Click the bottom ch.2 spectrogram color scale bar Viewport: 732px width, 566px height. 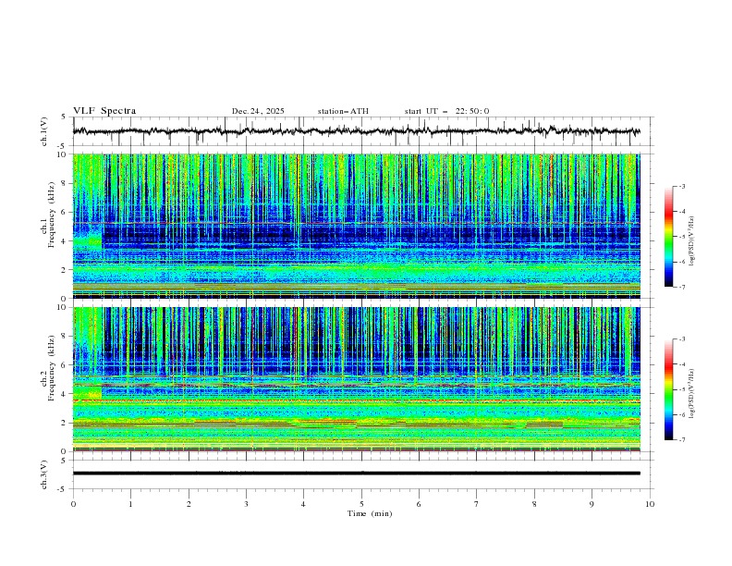(x=668, y=389)
